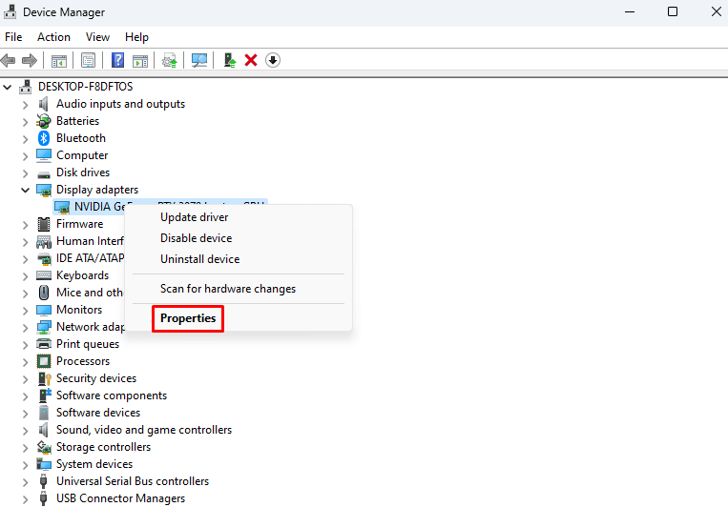Collapse the Display adapters category
The height and width of the screenshot is (507, 728).
coord(25,190)
